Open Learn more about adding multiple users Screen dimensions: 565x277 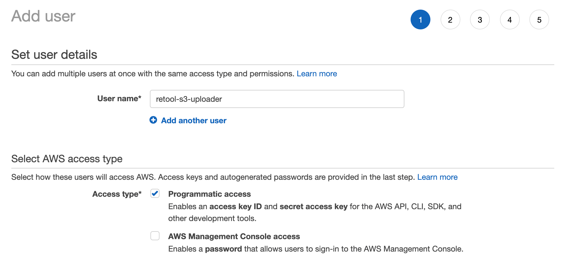click(317, 73)
